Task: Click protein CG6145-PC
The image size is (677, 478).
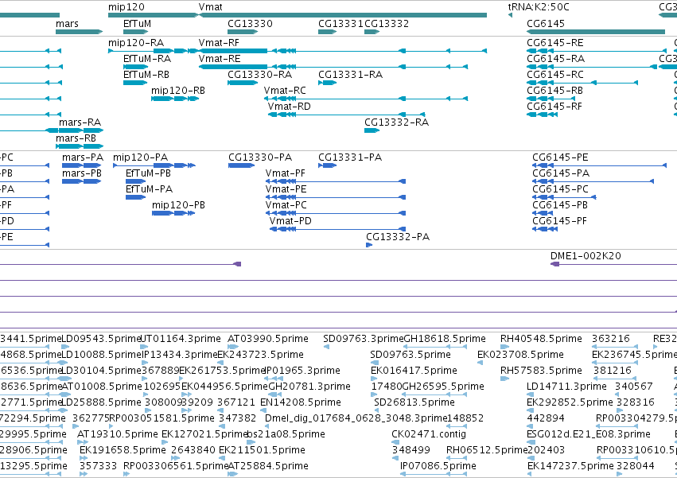Action: click(x=560, y=189)
